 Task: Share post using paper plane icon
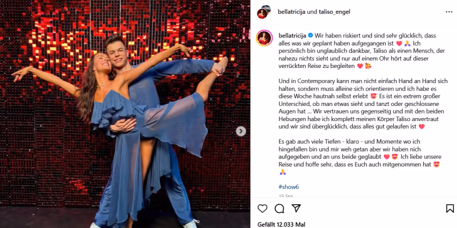296,208
